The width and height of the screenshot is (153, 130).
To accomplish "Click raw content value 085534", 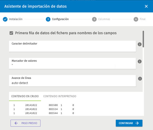I will pyautogui.click(x=53, y=109).
